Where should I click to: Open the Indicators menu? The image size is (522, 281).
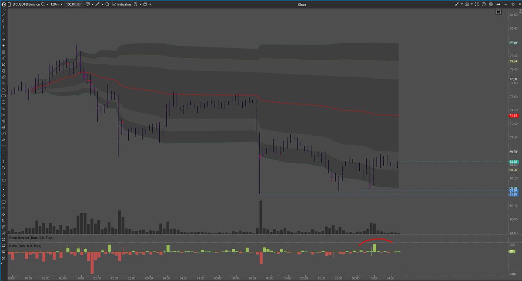pos(122,4)
